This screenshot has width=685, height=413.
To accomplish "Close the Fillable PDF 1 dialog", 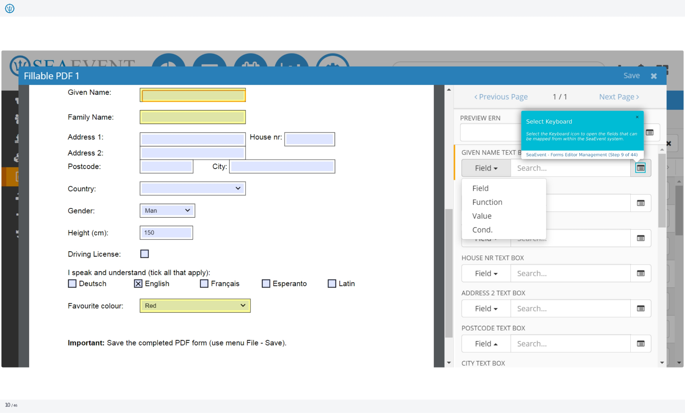I will (x=654, y=76).
